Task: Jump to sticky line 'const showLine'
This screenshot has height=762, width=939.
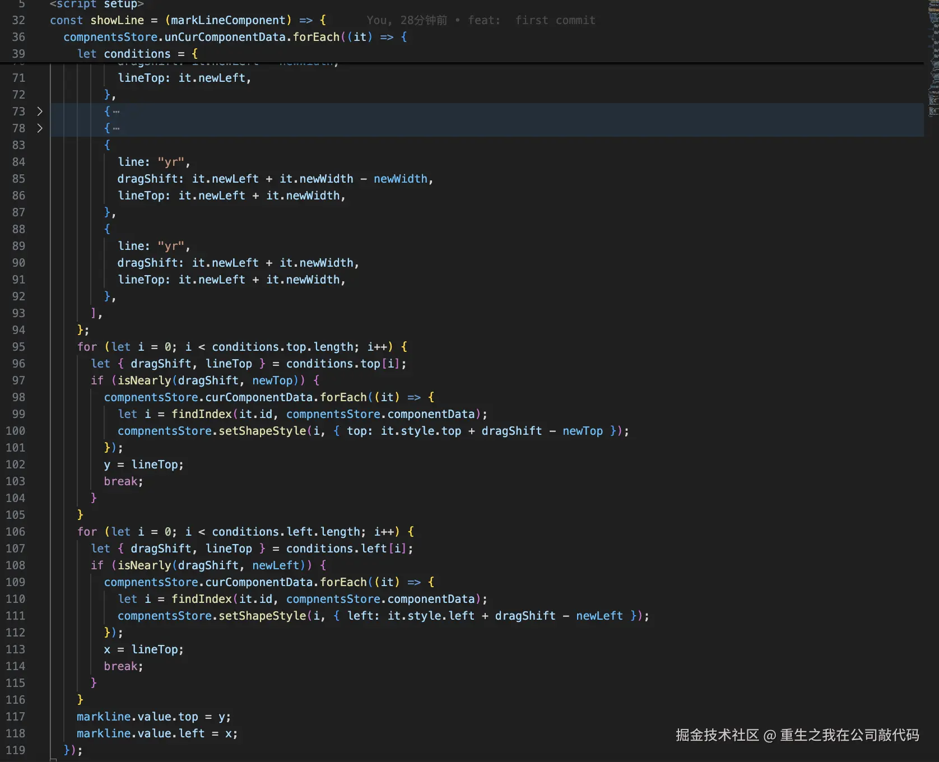Action: [97, 20]
